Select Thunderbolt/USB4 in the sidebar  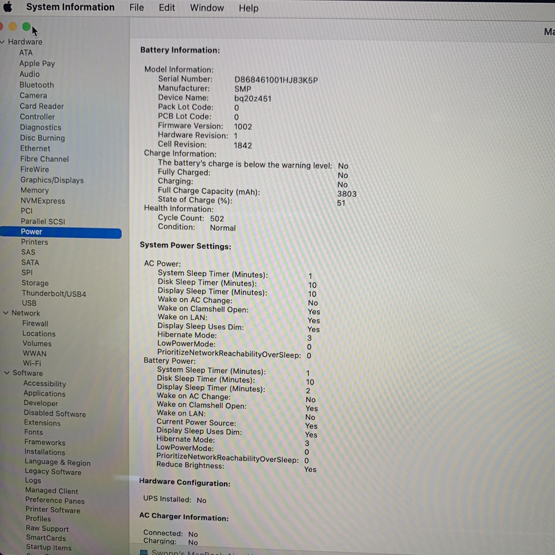(x=54, y=294)
